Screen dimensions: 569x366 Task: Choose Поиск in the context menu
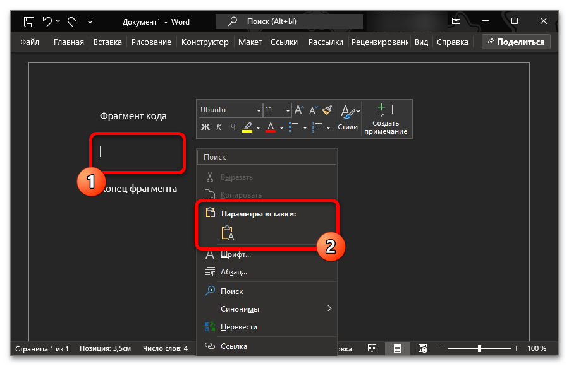(x=267, y=292)
